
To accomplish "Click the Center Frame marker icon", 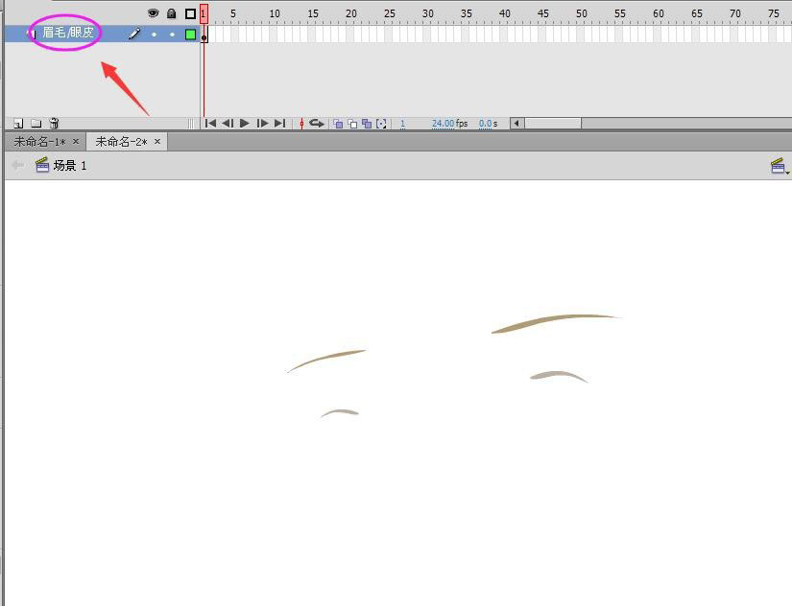I will pyautogui.click(x=301, y=124).
